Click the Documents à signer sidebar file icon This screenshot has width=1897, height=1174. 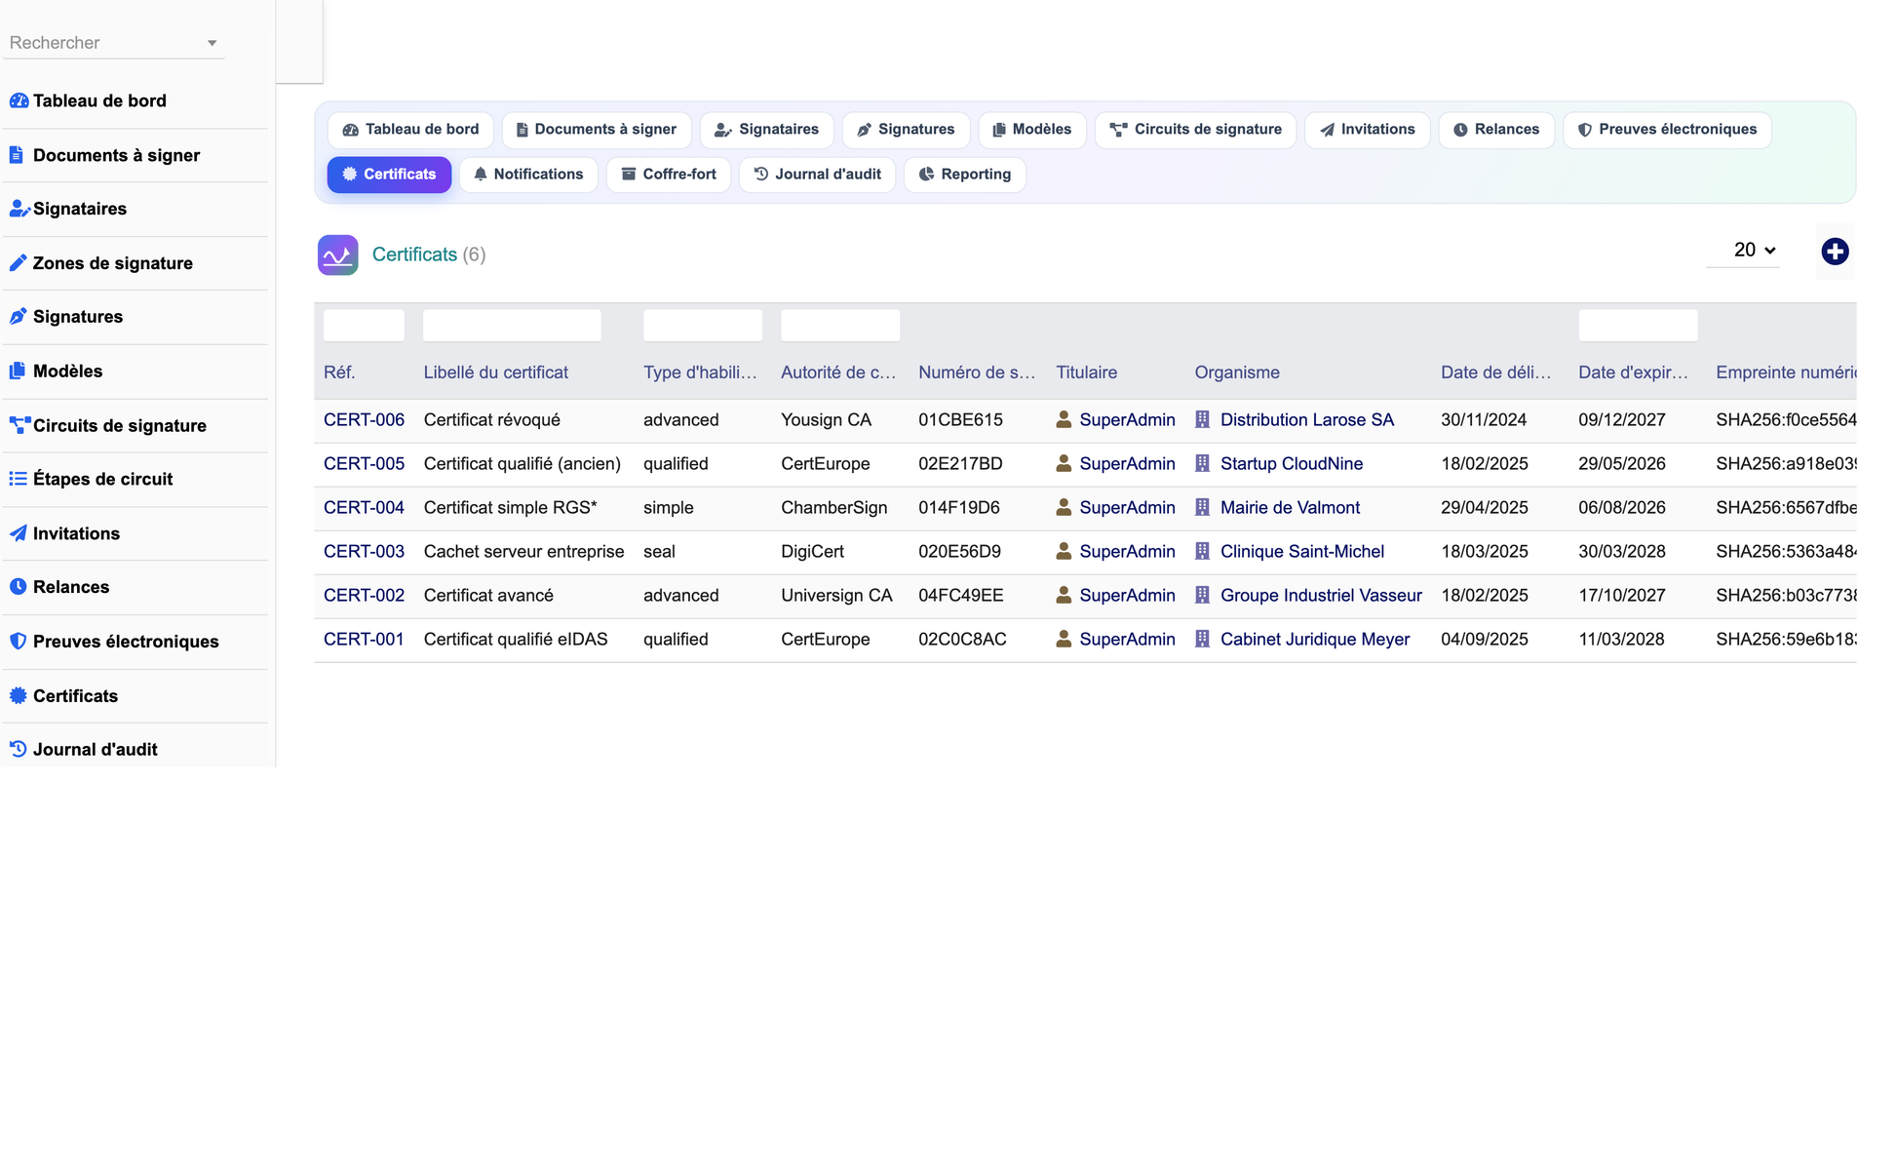[x=17, y=155]
